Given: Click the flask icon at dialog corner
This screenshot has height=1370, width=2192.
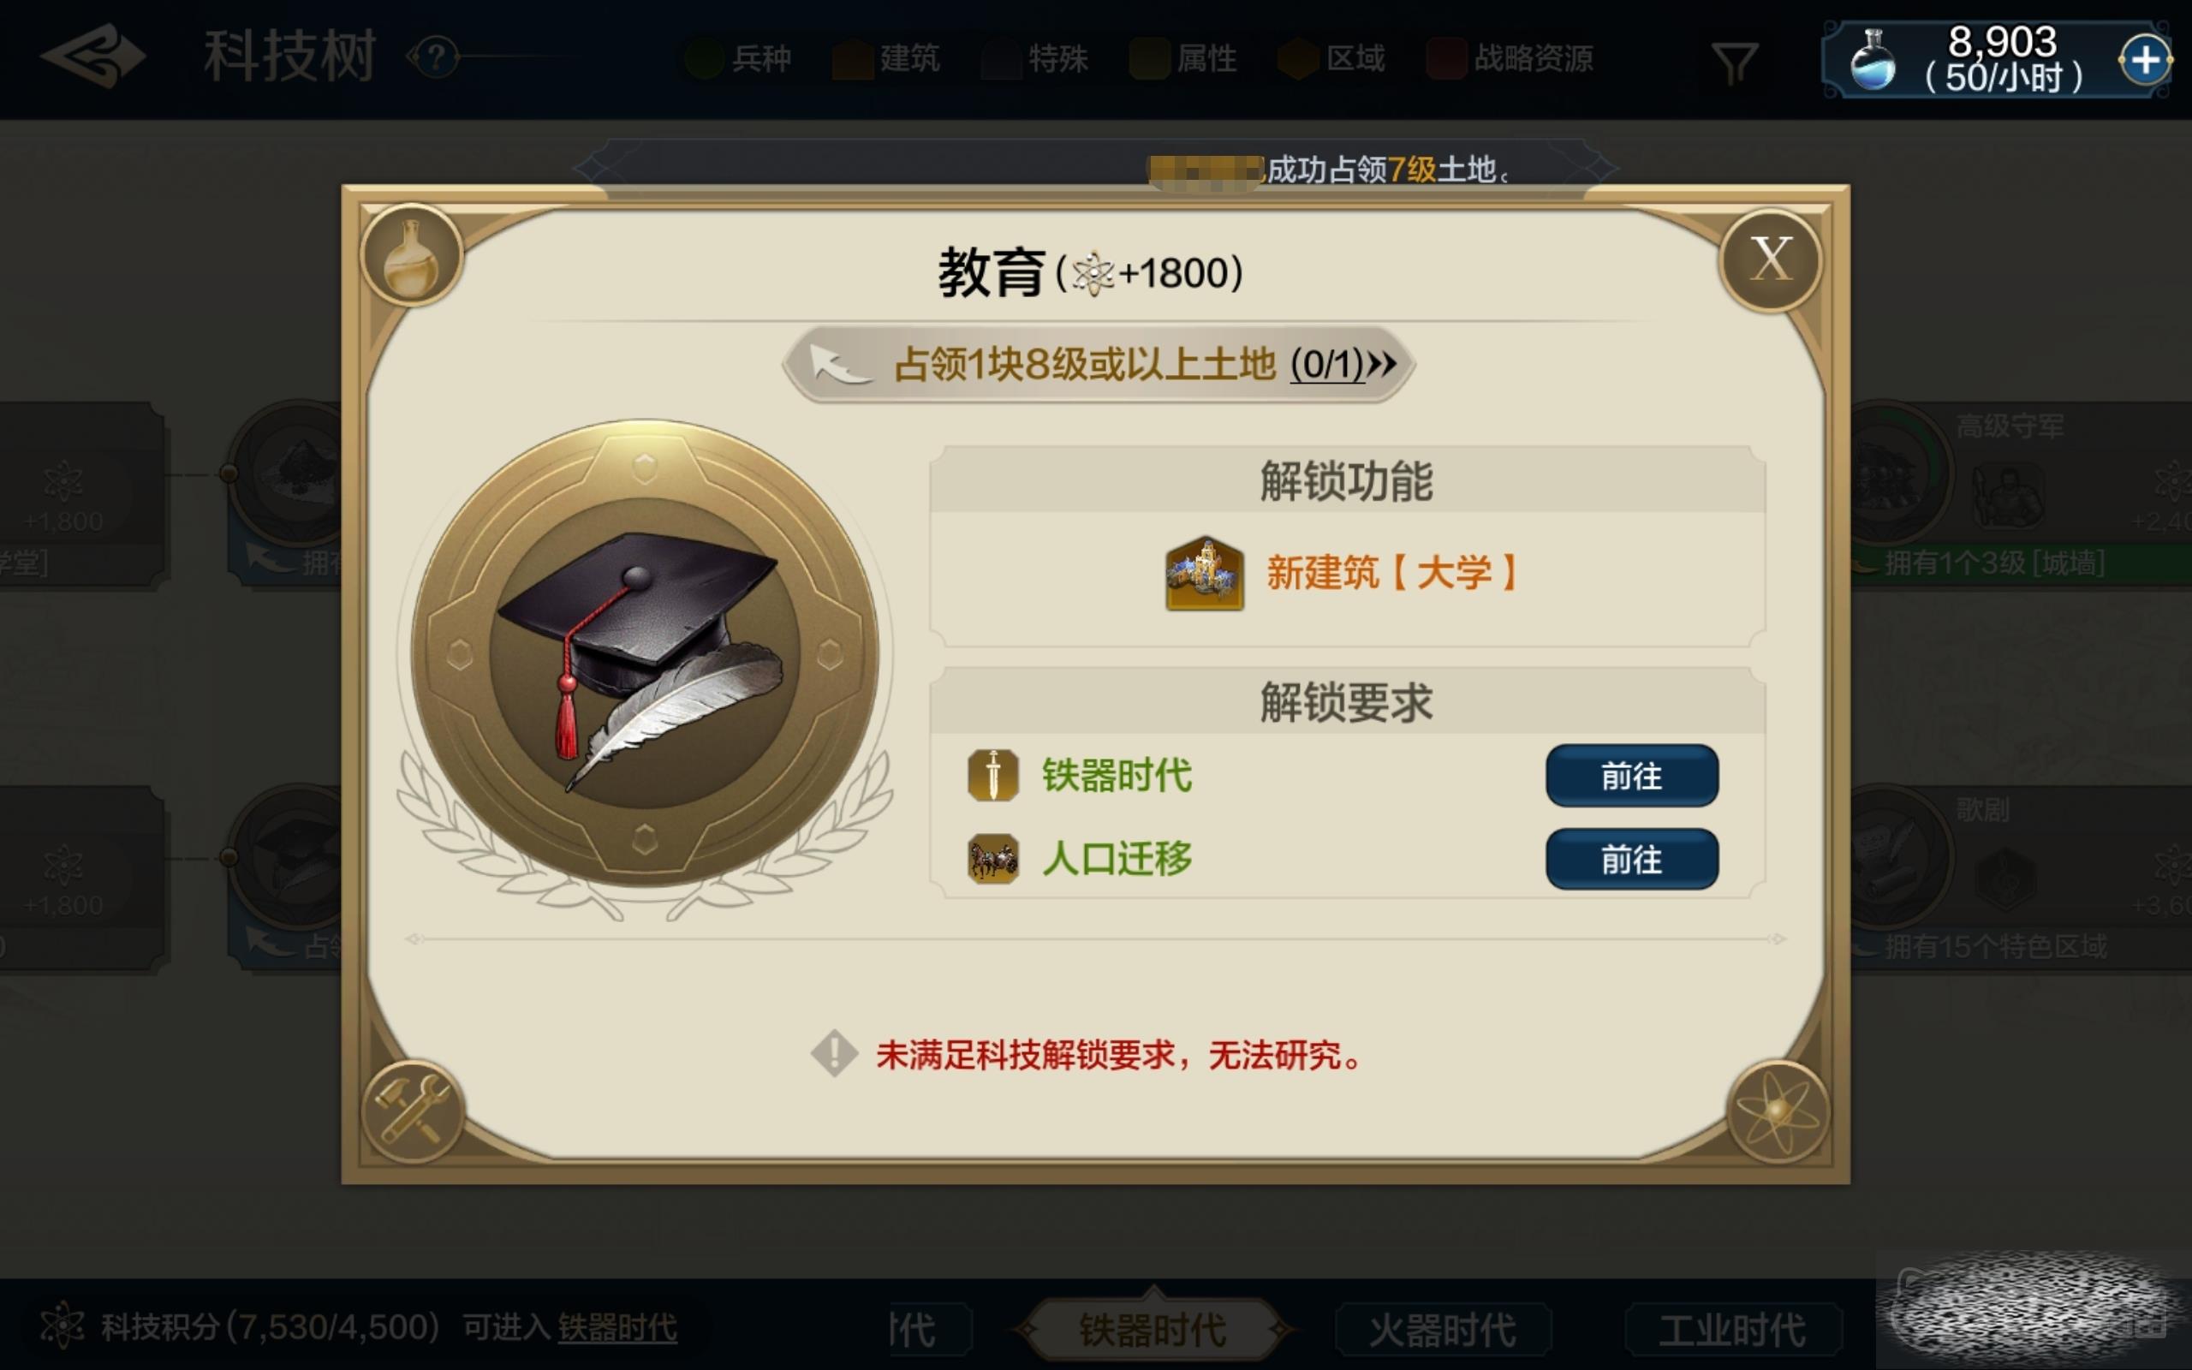Looking at the screenshot, I should click(x=412, y=255).
